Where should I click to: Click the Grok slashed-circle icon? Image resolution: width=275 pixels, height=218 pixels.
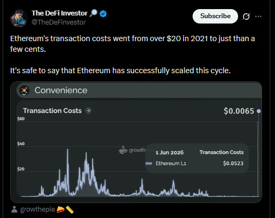pos(246,17)
